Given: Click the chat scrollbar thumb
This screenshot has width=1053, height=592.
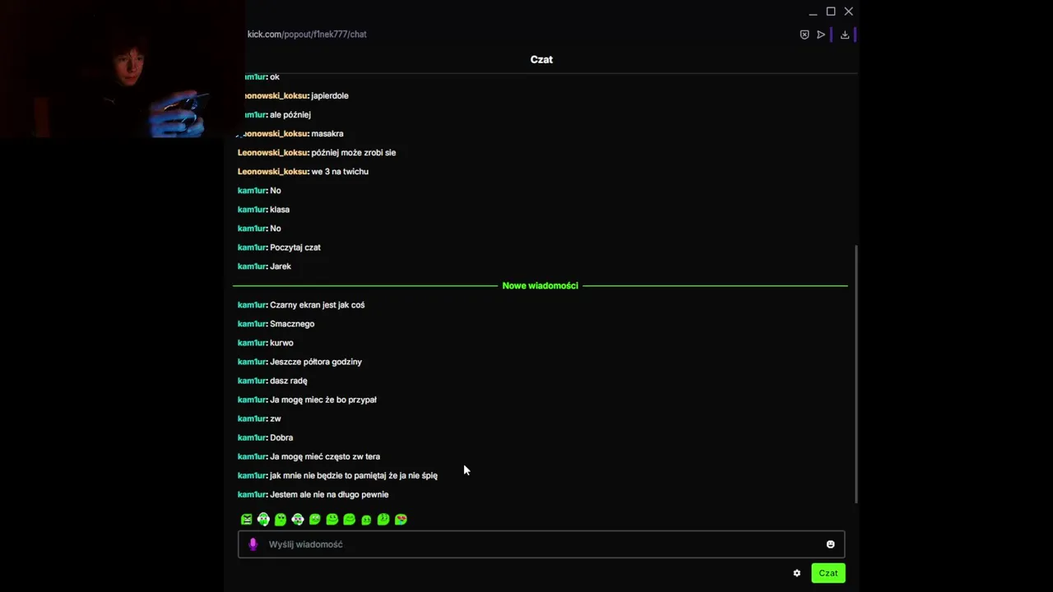Looking at the screenshot, I should tap(856, 374).
